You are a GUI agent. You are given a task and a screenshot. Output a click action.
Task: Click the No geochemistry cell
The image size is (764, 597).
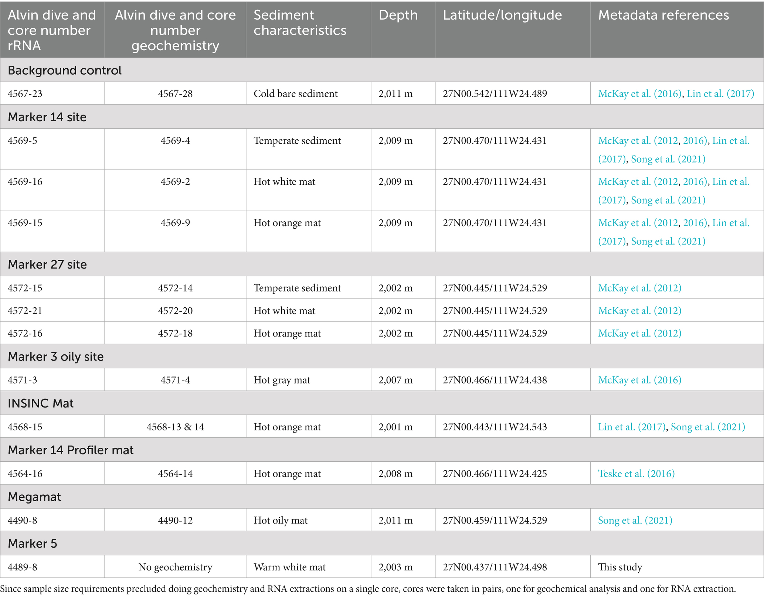[x=175, y=567]
